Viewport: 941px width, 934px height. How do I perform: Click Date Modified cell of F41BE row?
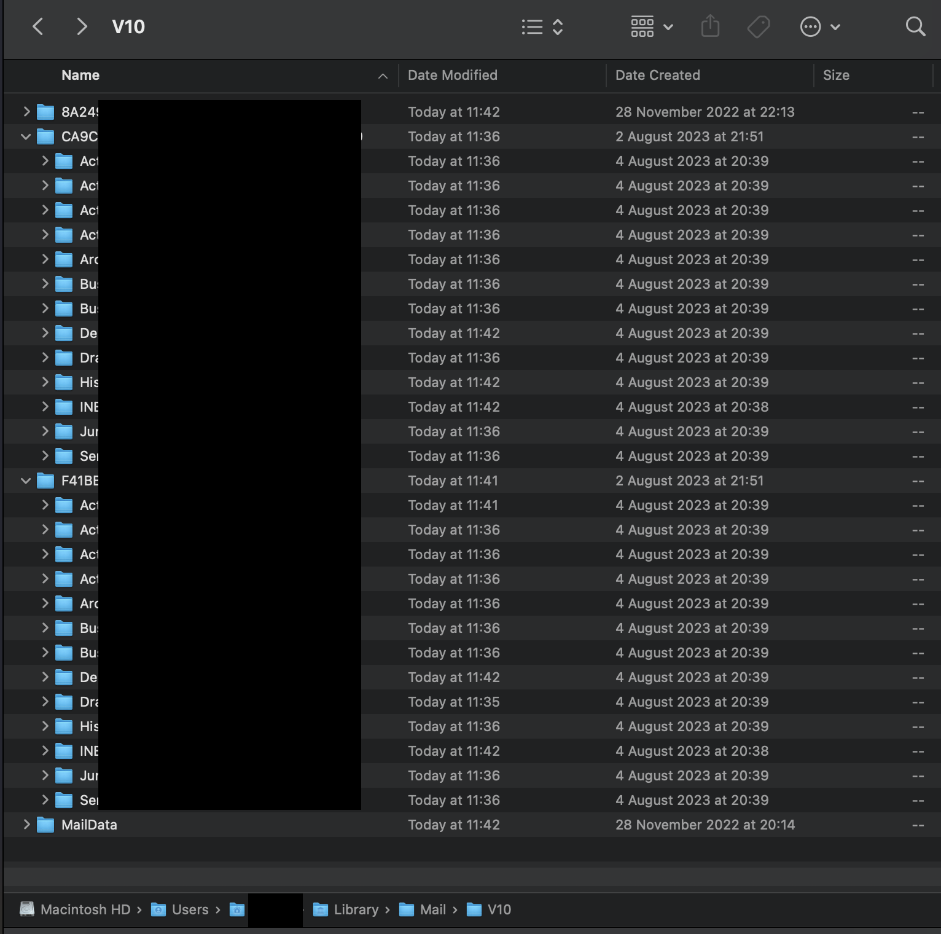coord(453,481)
